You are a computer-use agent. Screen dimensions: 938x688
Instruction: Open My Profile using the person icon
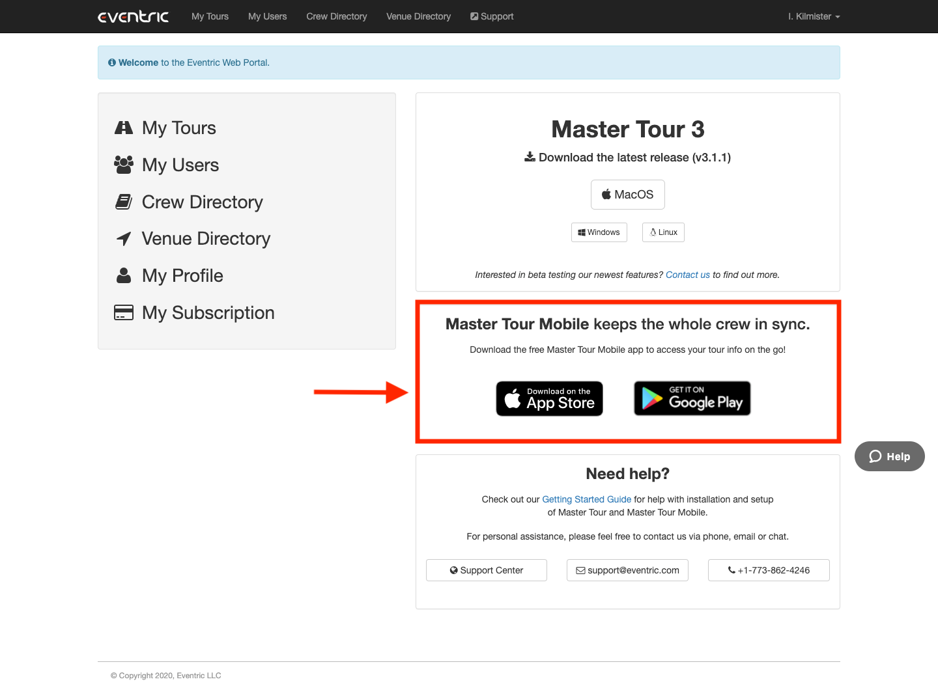[x=124, y=275]
